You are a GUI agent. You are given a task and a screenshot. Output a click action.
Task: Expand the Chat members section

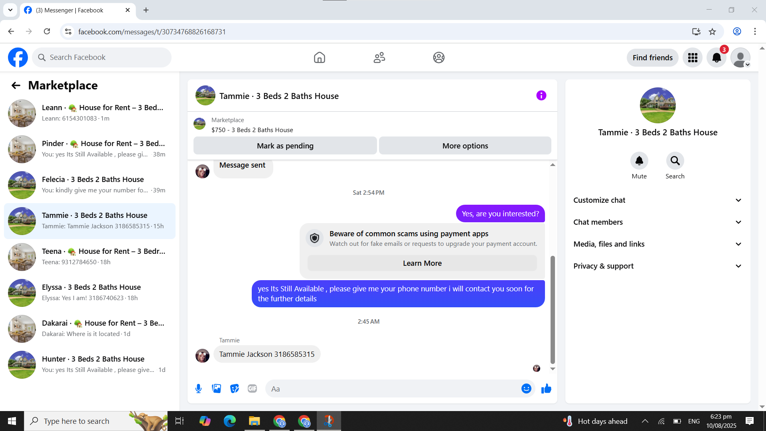[x=657, y=222]
